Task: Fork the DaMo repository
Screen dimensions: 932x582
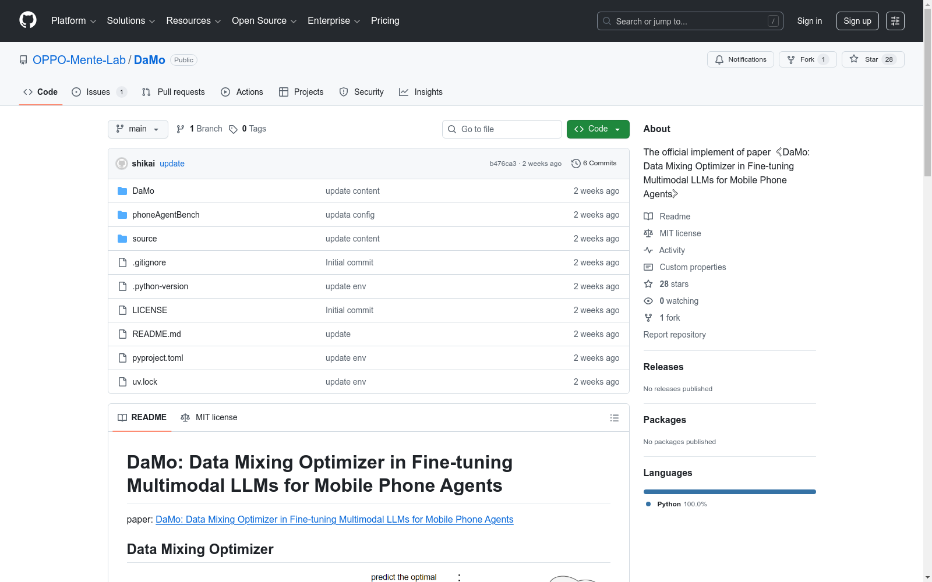Action: [807, 59]
